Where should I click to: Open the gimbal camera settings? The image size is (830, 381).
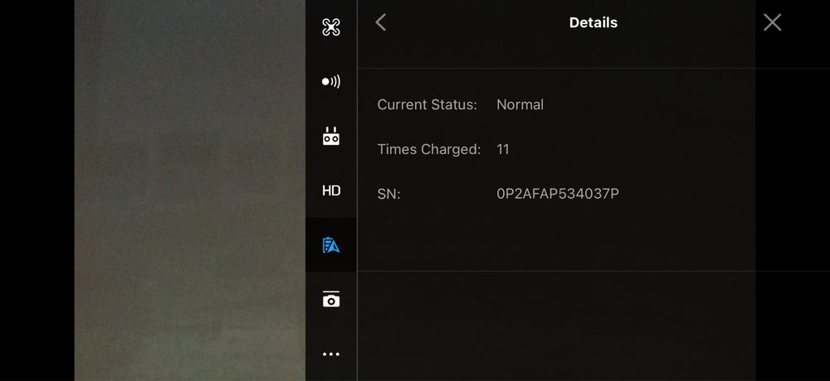(x=331, y=299)
